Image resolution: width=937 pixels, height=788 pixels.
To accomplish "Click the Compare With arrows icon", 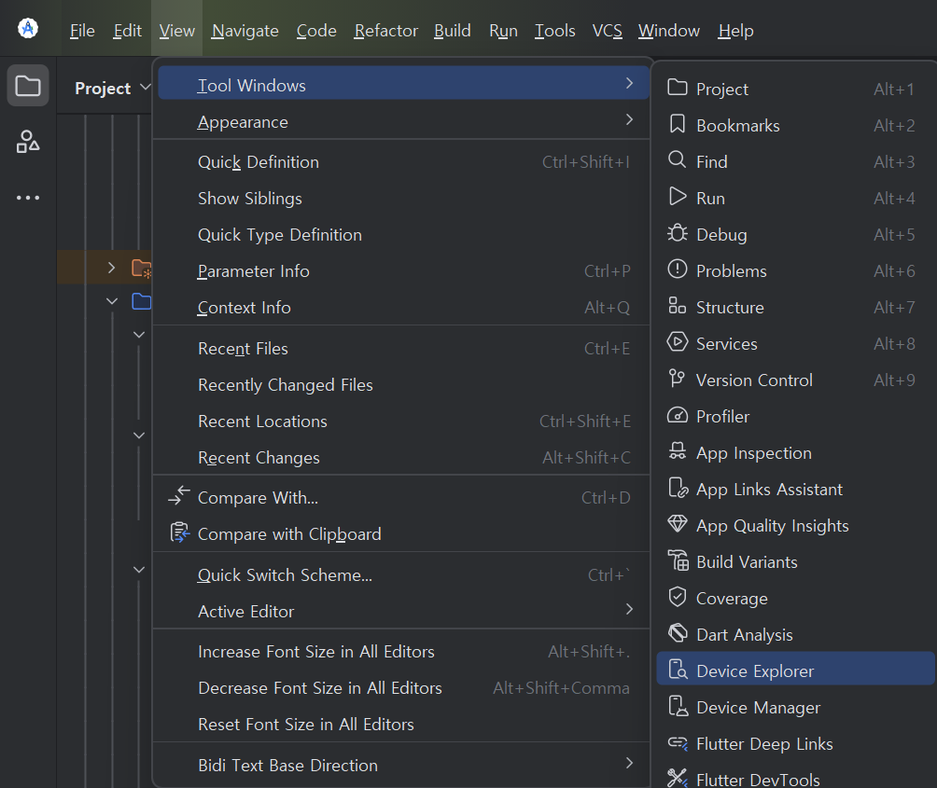I will point(178,495).
